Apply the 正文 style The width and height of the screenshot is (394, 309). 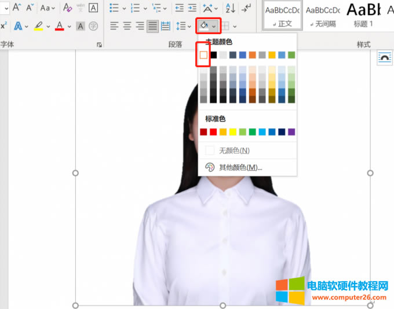tap(282, 16)
